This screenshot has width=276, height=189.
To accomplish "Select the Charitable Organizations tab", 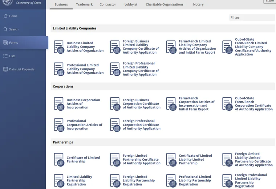I will coord(165,4).
